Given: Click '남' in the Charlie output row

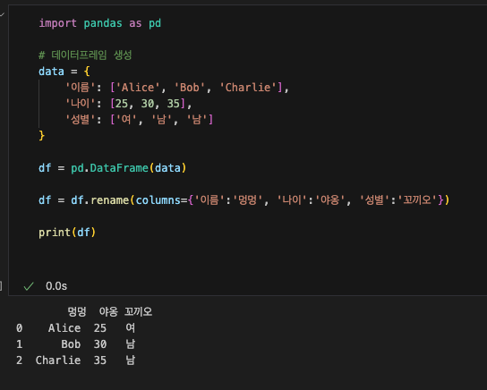Looking at the screenshot, I should coord(131,360).
